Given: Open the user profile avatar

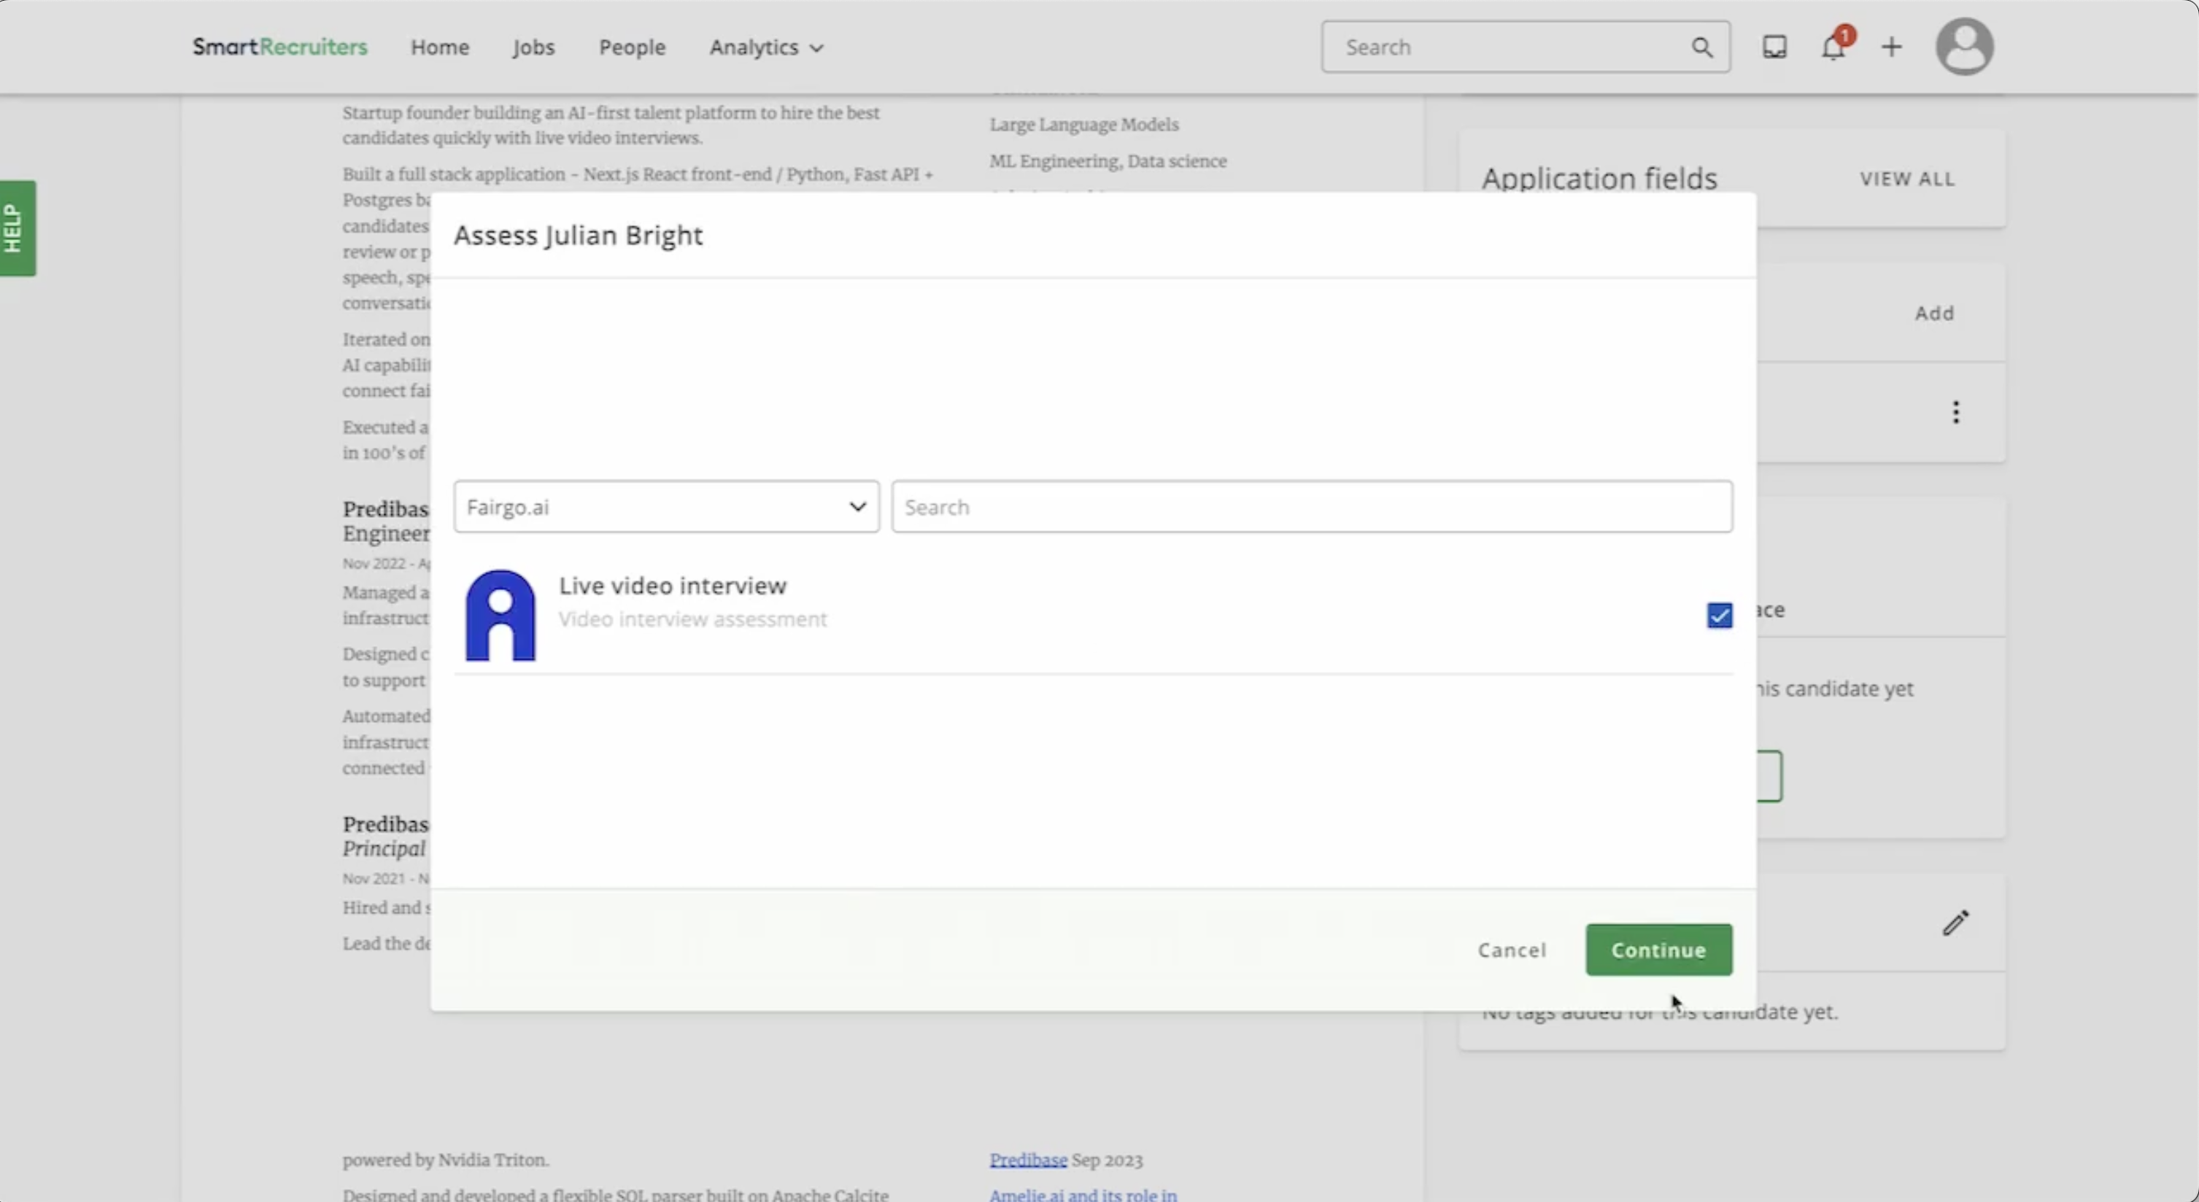Looking at the screenshot, I should click(x=1964, y=47).
